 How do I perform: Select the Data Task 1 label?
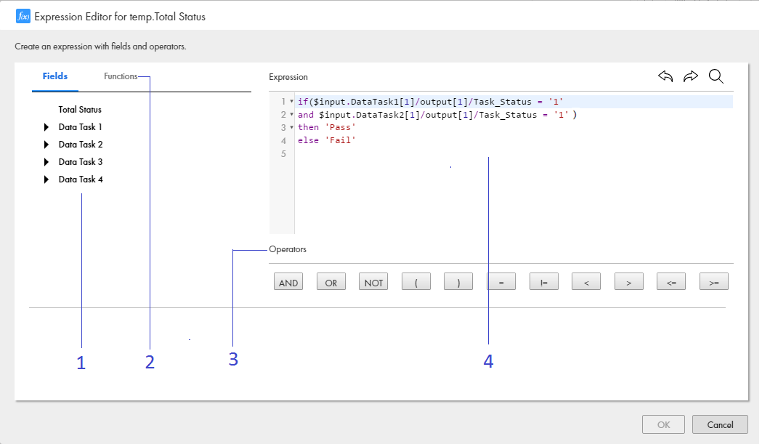[x=80, y=127]
